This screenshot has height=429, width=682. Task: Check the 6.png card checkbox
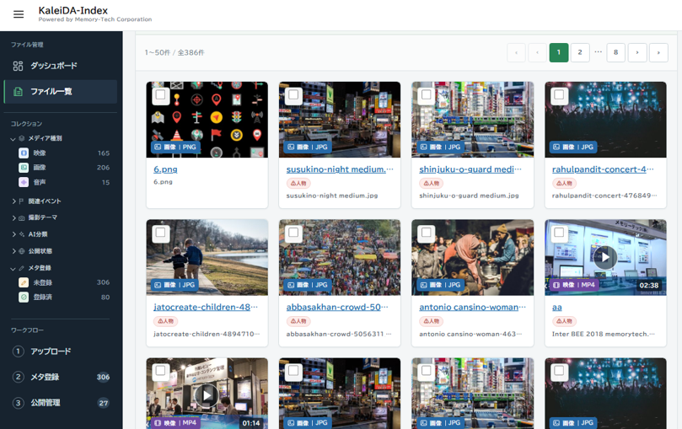160,94
